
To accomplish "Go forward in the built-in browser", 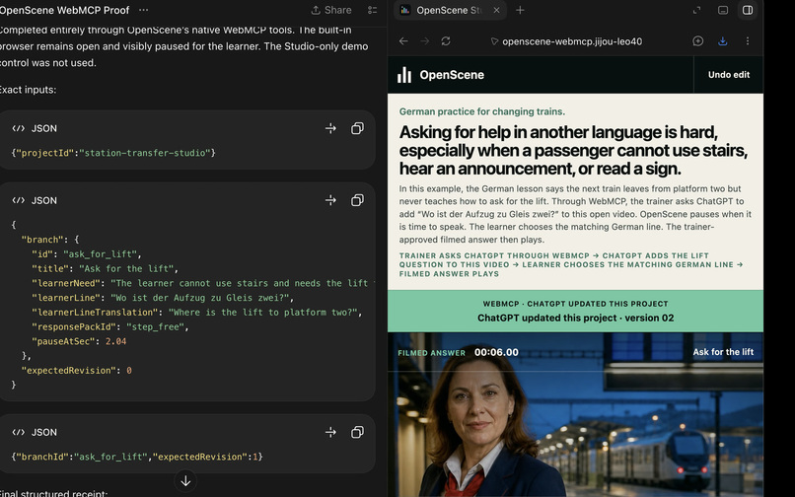I will (x=425, y=41).
